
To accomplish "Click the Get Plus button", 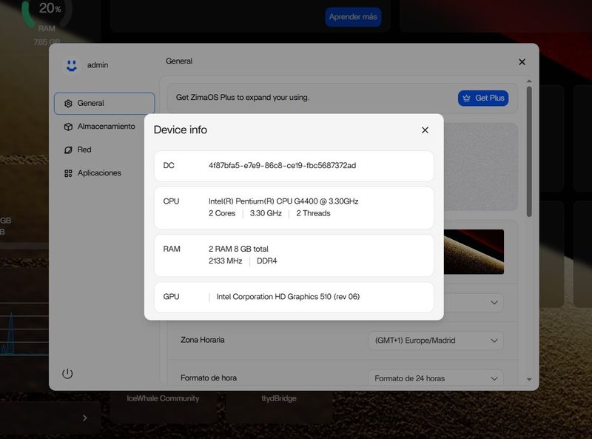I will [483, 98].
